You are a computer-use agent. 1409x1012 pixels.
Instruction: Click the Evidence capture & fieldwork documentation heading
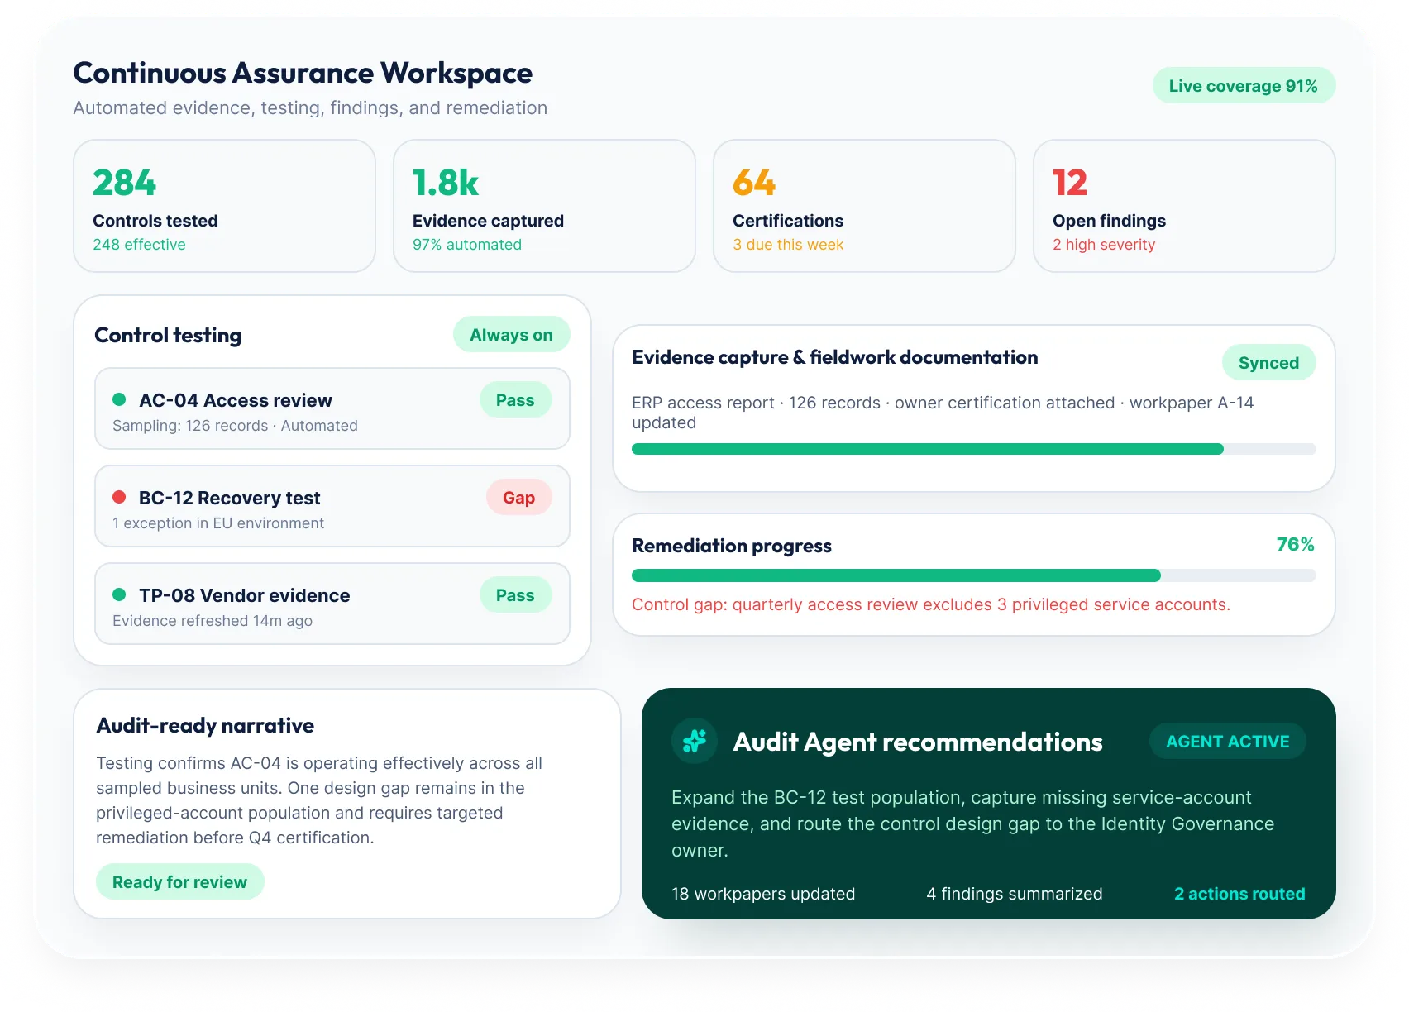(x=834, y=357)
